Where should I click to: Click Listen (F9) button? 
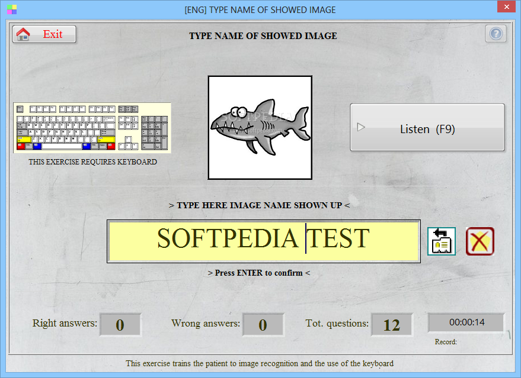[427, 128]
